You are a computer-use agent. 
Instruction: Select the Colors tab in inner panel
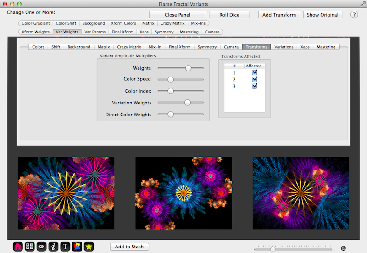tap(38, 47)
